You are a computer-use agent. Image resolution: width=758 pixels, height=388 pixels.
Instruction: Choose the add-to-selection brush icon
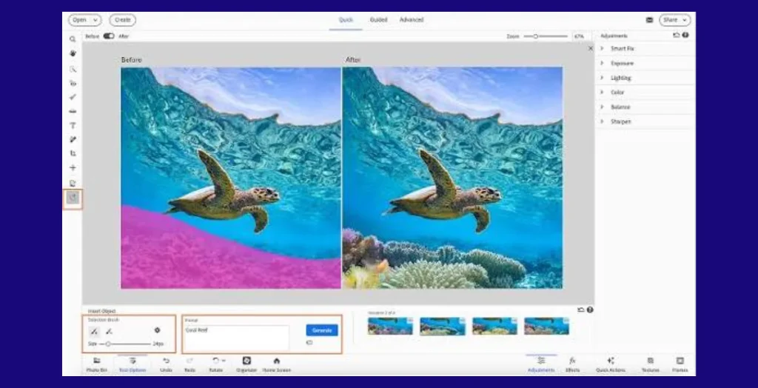pos(94,331)
